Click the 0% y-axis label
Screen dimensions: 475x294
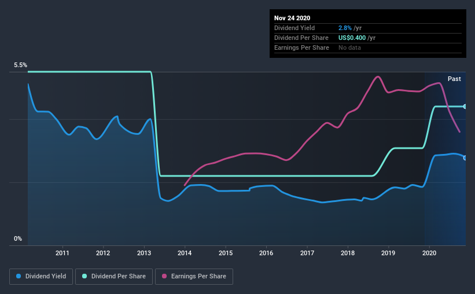point(18,239)
